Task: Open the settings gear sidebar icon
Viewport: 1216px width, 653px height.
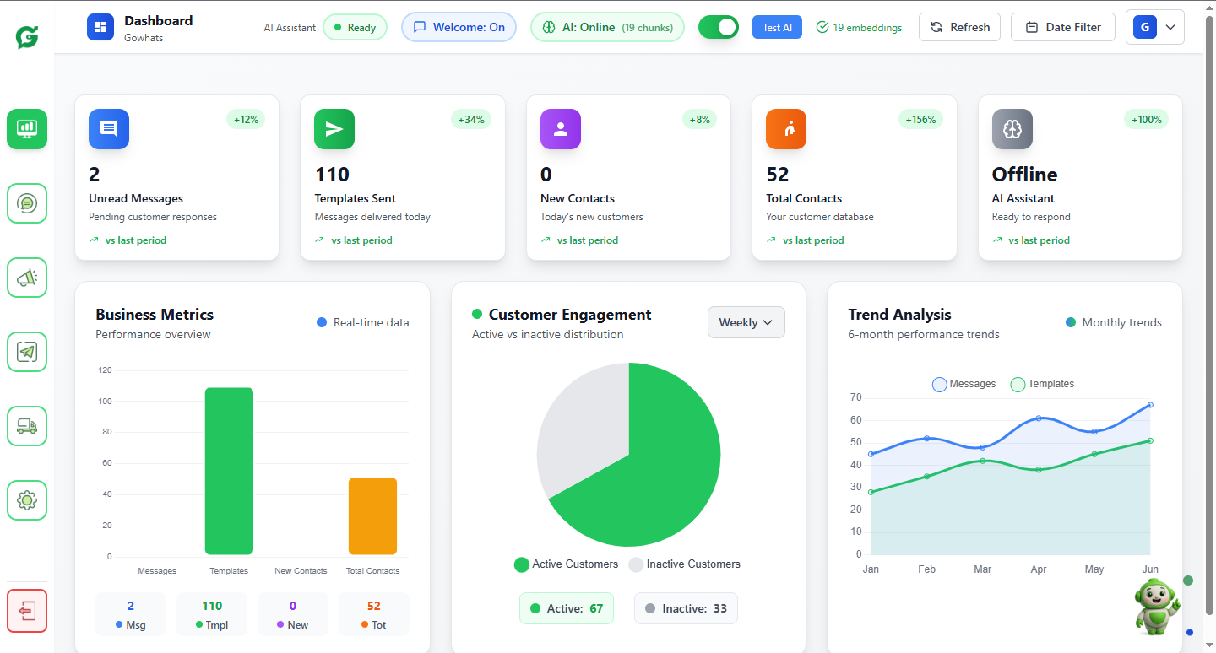Action: tap(27, 500)
